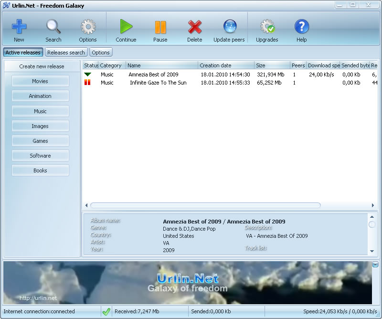Create a new Images release
This screenshot has height=319, width=382.
pyautogui.click(x=40, y=126)
